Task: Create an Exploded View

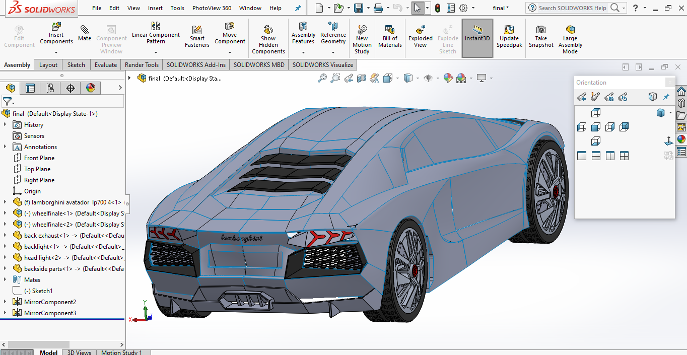Action: coord(421,36)
